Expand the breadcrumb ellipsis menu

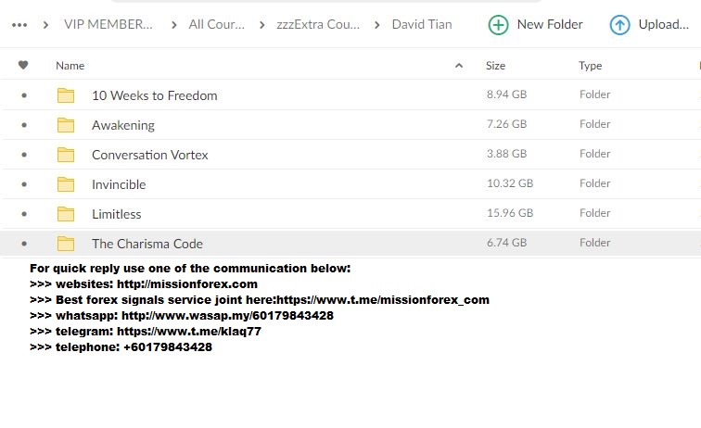click(19, 25)
